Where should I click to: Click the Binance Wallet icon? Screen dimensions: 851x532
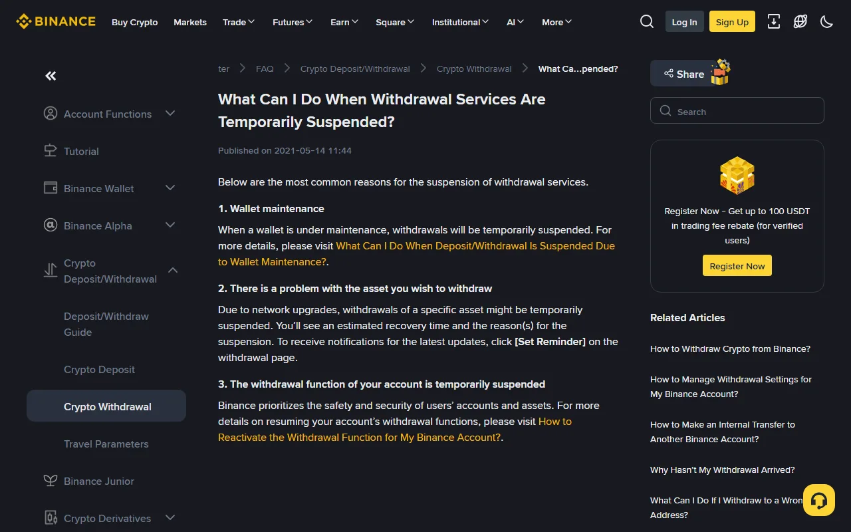[51, 188]
